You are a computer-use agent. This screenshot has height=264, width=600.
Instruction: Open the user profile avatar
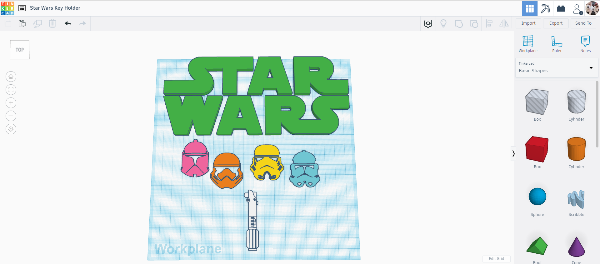pyautogui.click(x=592, y=8)
